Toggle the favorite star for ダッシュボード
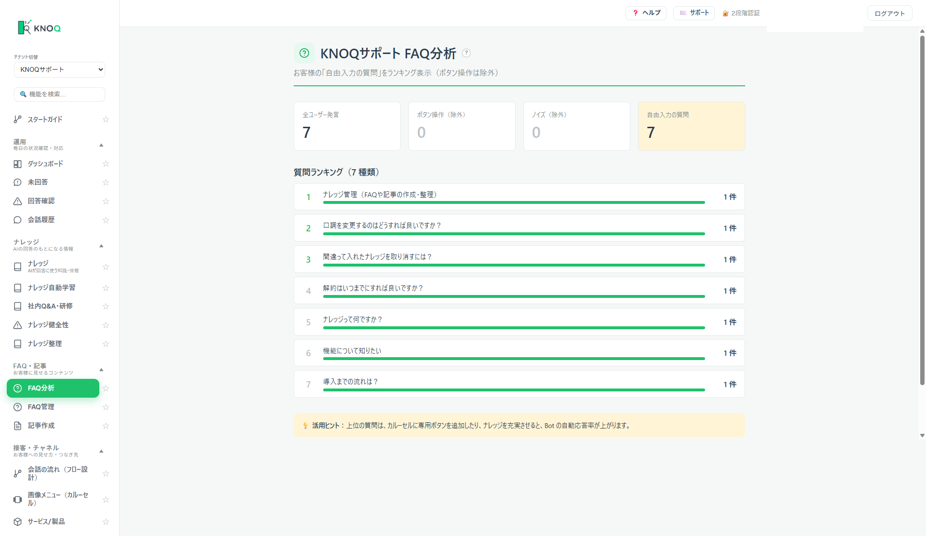 pos(106,164)
